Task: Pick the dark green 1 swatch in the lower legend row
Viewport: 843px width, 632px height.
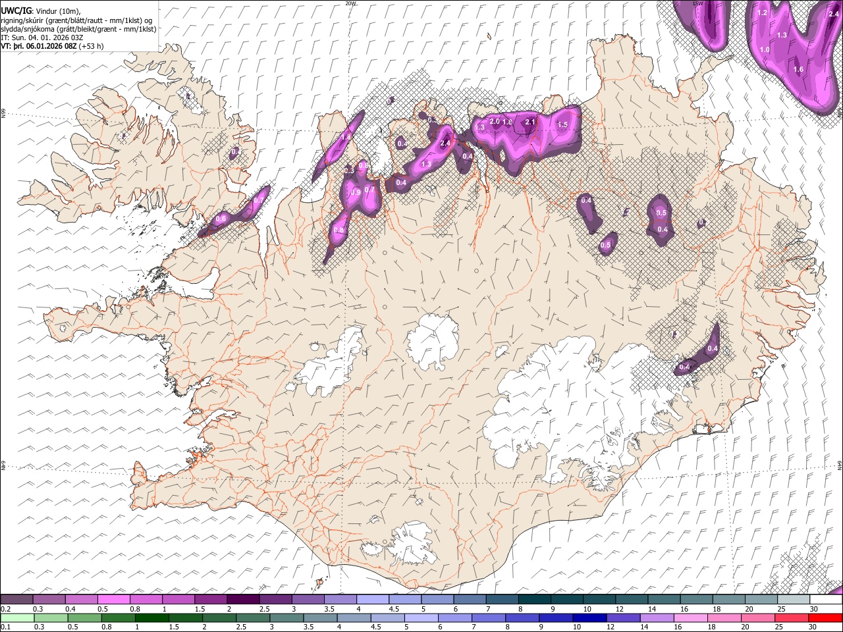Action: pyautogui.click(x=151, y=618)
